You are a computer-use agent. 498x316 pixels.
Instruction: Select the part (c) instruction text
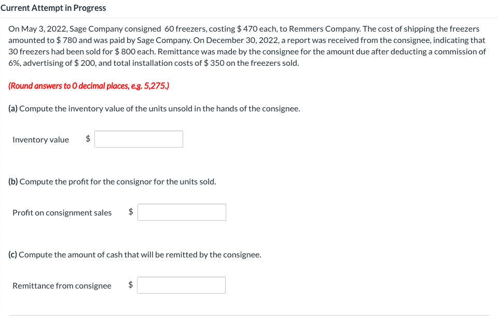click(x=135, y=254)
